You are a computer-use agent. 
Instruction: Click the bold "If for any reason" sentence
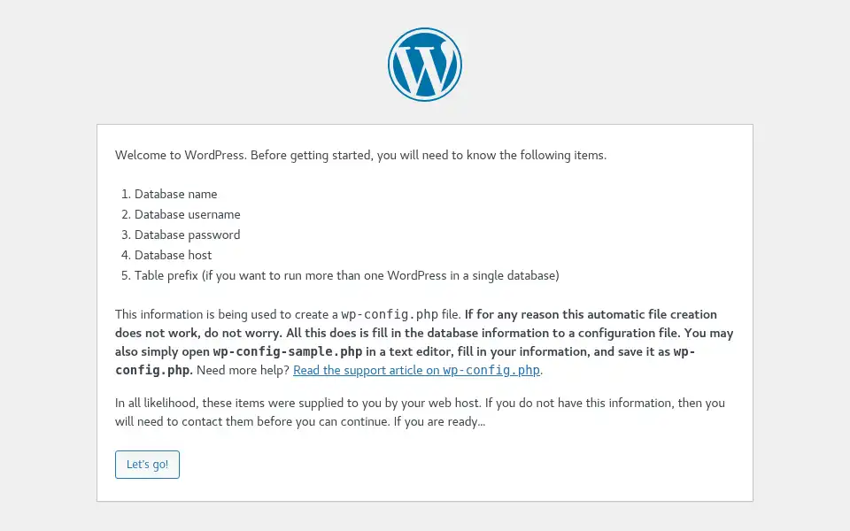coord(591,315)
